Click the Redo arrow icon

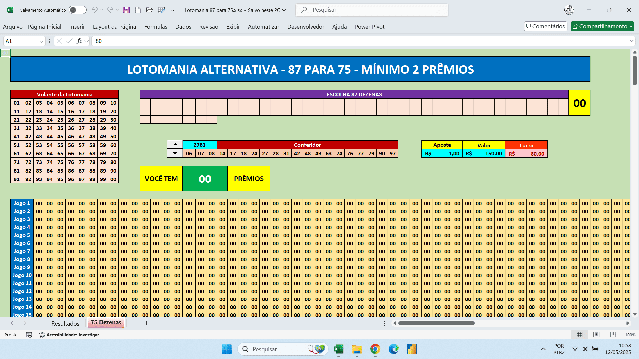click(x=110, y=10)
